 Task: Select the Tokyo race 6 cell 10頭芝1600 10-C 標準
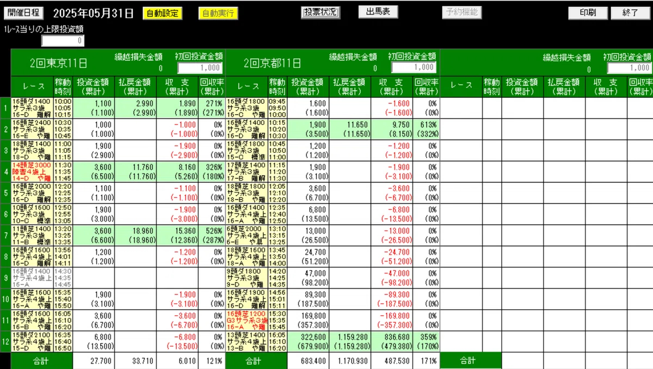point(32,214)
